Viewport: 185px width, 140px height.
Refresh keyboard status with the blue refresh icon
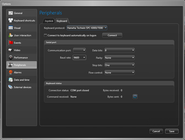[135, 97]
